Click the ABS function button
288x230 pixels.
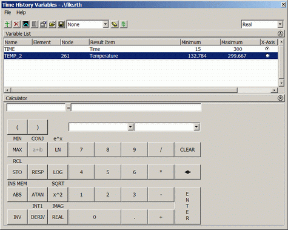click(x=17, y=194)
